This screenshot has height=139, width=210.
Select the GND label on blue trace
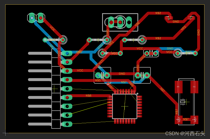coord(170,49)
